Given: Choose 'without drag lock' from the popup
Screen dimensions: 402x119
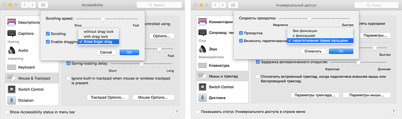Looking at the screenshot, I should 98,31.
